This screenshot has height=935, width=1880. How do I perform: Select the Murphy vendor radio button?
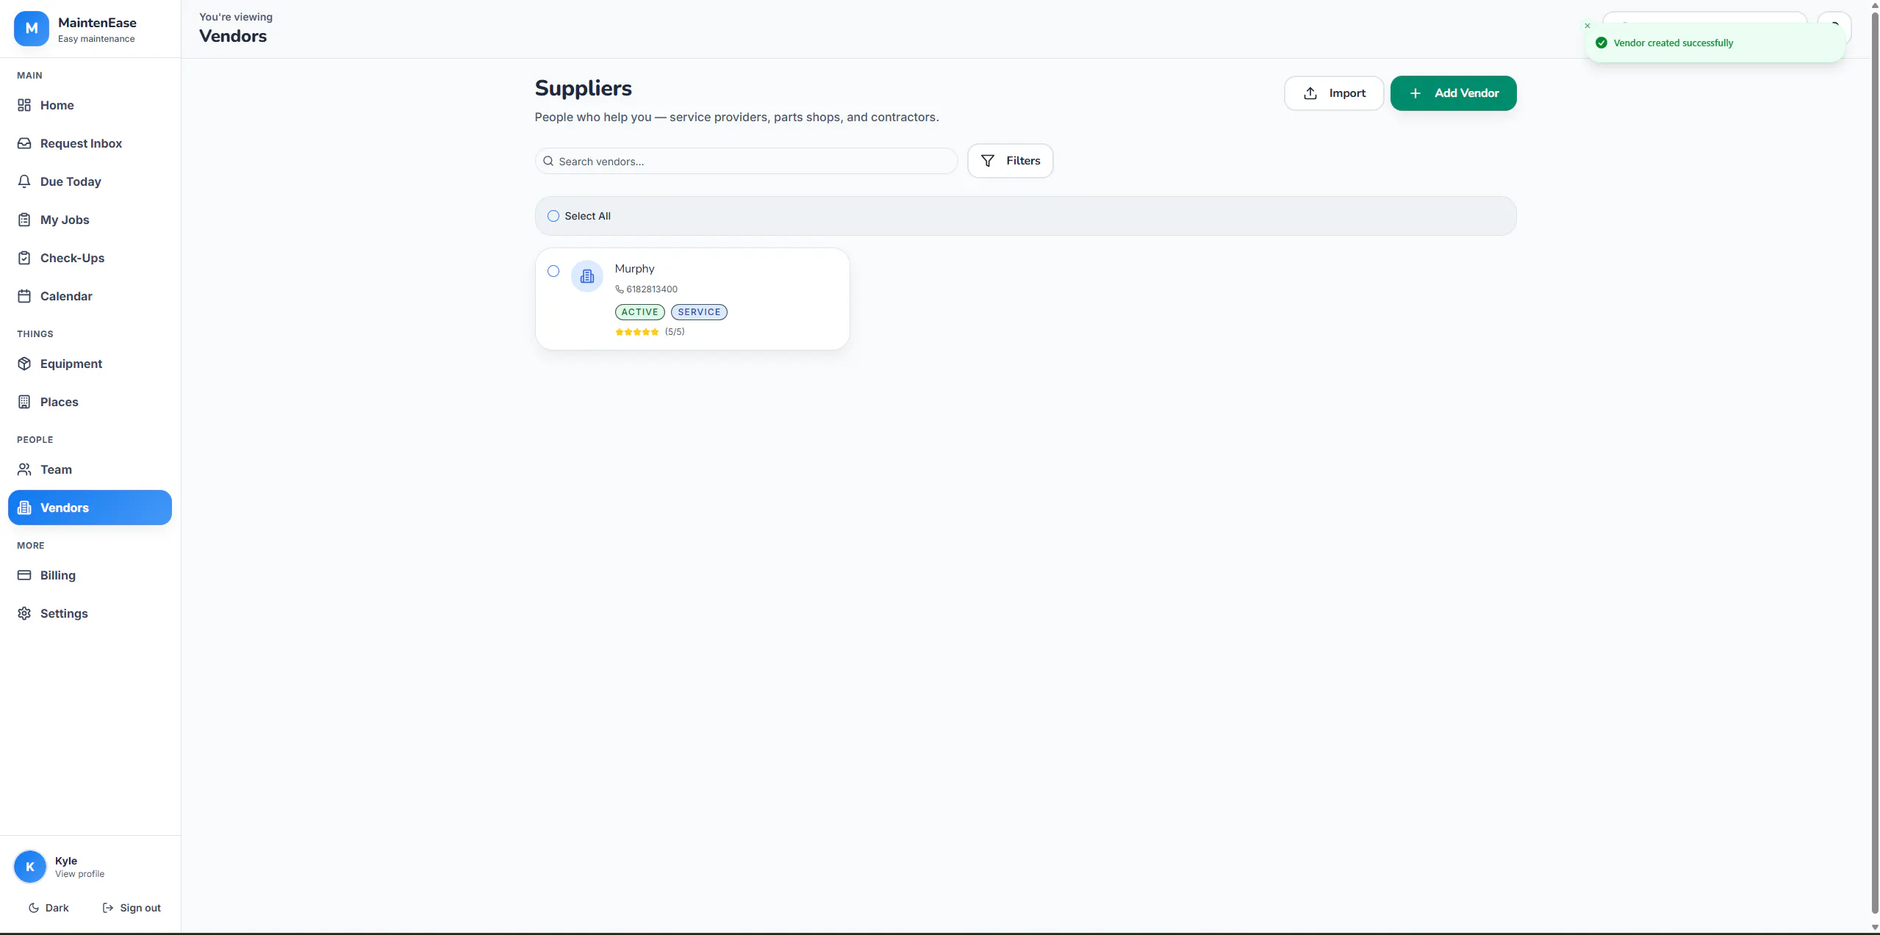pyautogui.click(x=553, y=271)
